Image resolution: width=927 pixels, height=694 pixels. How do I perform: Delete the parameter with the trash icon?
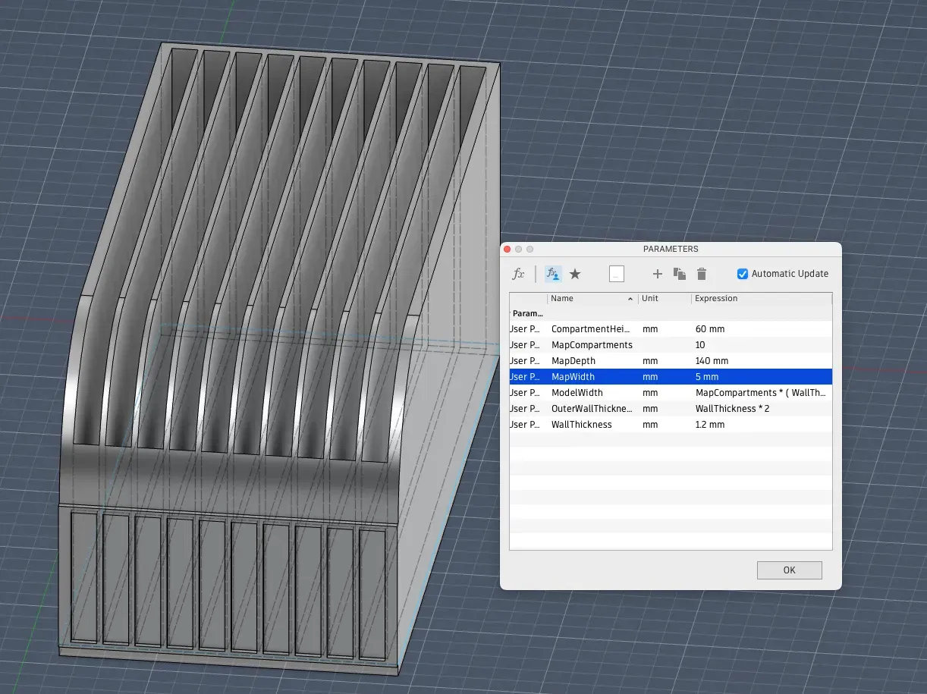point(702,274)
